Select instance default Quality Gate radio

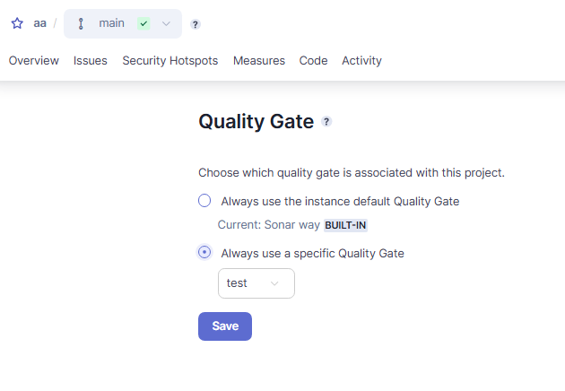pos(204,201)
